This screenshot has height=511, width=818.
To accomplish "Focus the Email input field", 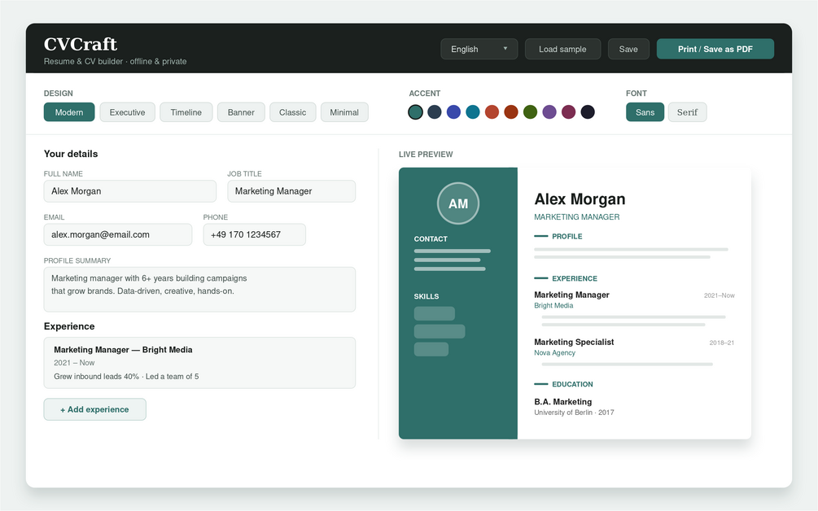I will point(118,234).
